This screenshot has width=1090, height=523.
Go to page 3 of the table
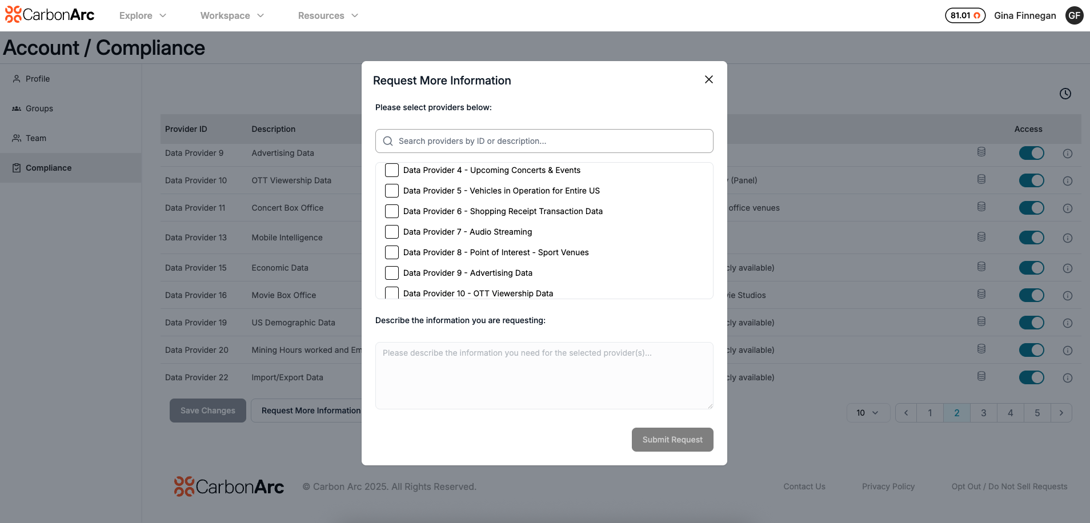tap(983, 413)
